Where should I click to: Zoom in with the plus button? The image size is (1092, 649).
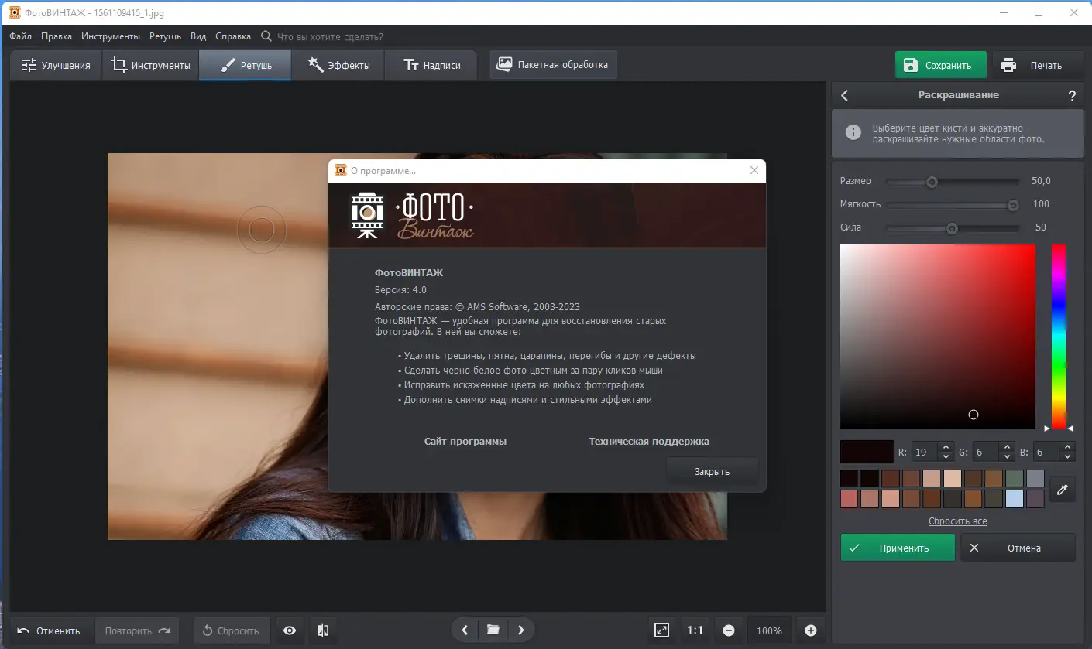pos(811,630)
